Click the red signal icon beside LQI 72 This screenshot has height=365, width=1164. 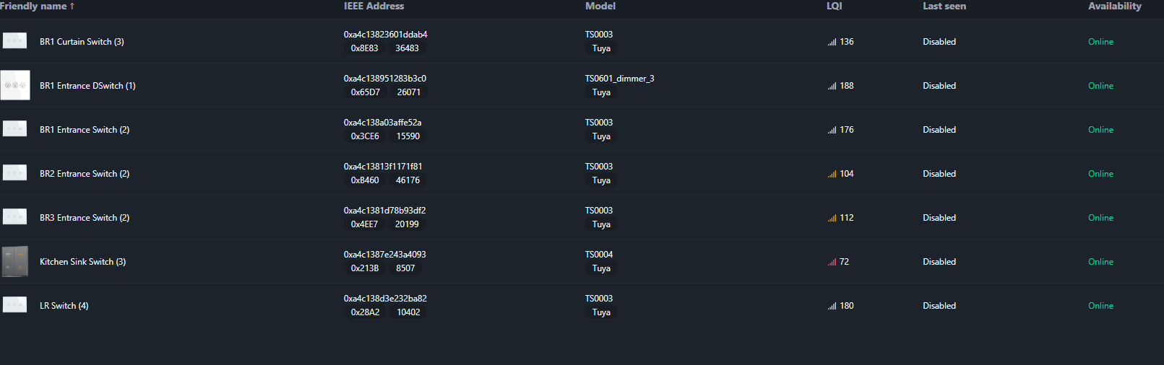click(832, 262)
